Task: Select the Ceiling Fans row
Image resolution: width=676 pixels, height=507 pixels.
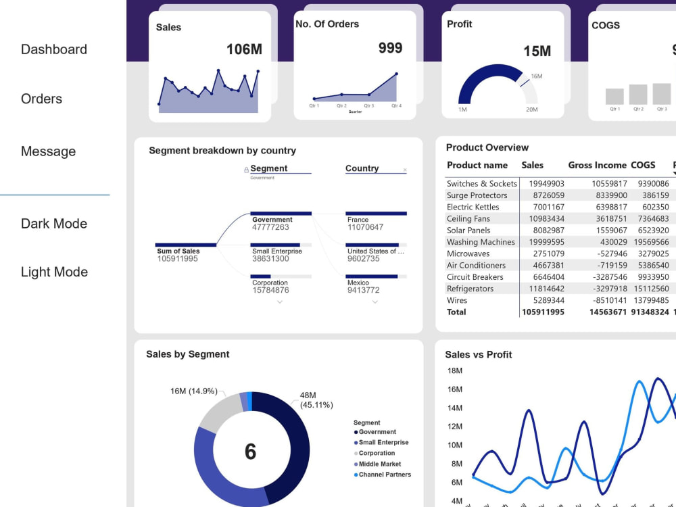Action: [560, 218]
